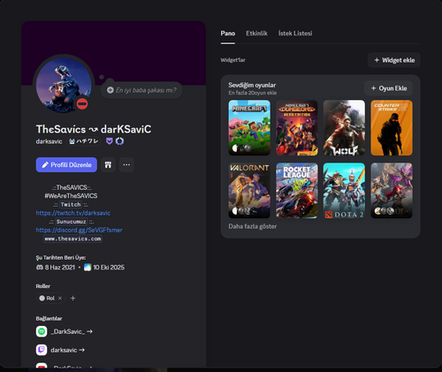Click the Twitch connection icon
The image size is (442, 372).
pyautogui.click(x=42, y=350)
